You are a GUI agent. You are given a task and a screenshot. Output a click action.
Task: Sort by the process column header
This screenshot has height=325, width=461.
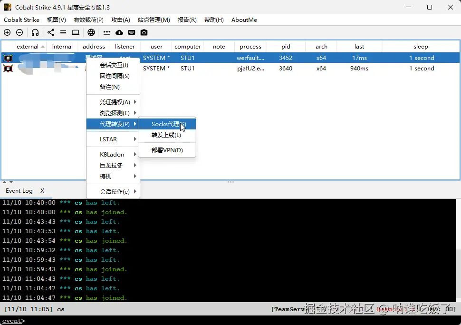click(250, 47)
